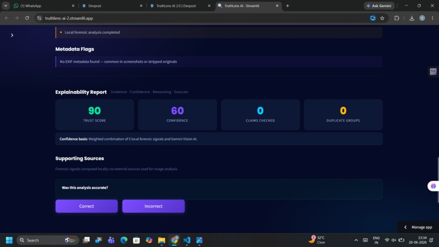Open Chrome three-dot menu
439x247 pixels.
click(x=432, y=18)
